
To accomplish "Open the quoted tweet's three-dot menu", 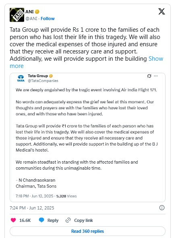I will 156,76.
